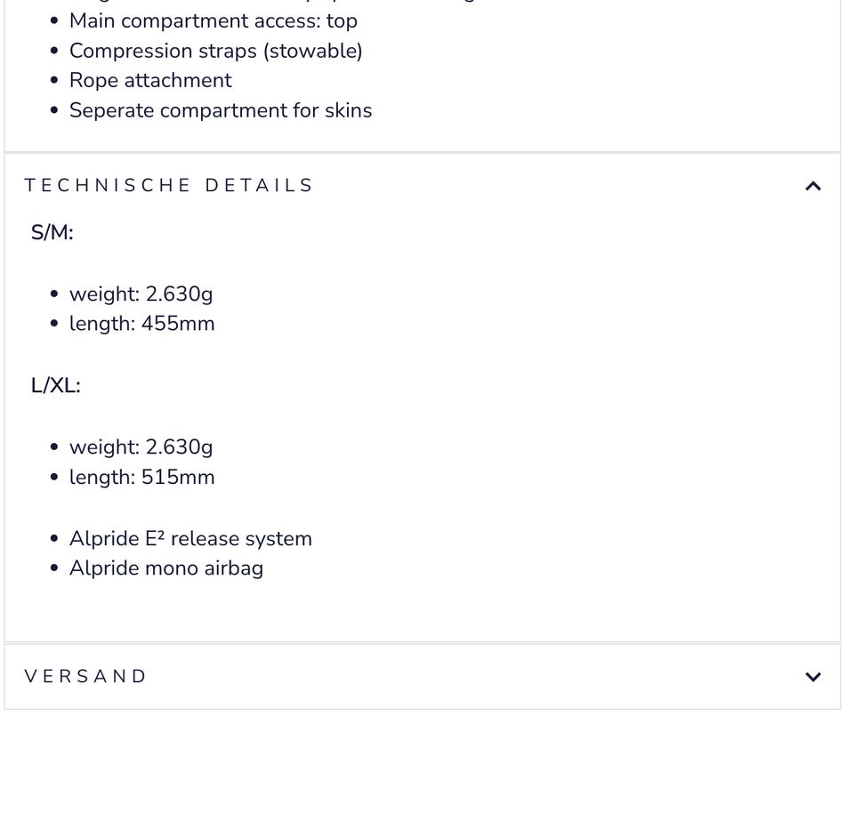Click the weight entry under S/M
854x813 pixels.
pos(141,294)
